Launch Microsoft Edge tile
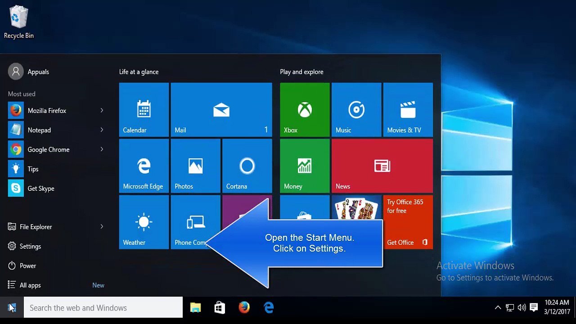Screen dimensions: 576x324 tap(144, 166)
